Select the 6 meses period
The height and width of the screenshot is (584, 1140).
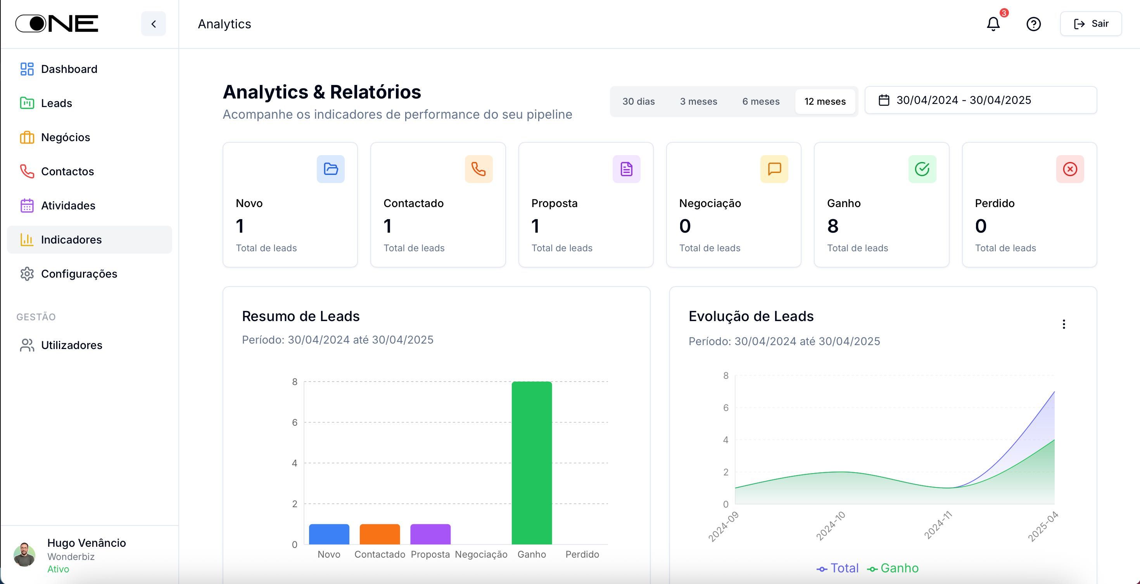point(761,101)
